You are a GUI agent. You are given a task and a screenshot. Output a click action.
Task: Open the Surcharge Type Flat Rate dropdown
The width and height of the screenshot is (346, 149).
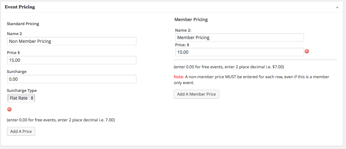(x=21, y=98)
